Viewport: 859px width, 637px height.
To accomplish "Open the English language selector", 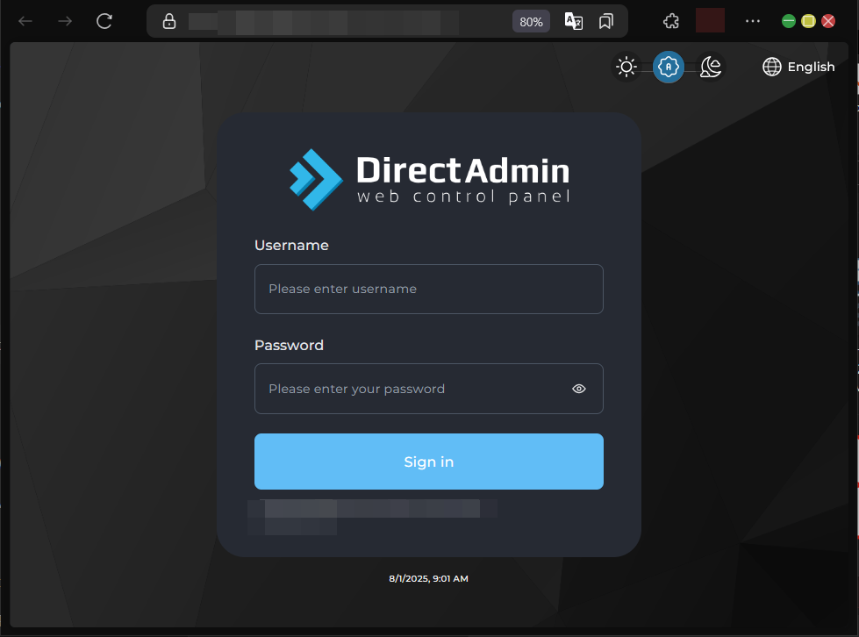I will pyautogui.click(x=798, y=67).
